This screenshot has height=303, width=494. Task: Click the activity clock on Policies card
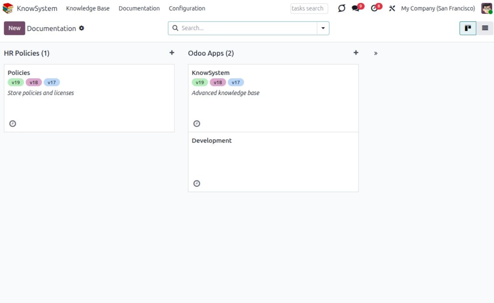coord(13,124)
